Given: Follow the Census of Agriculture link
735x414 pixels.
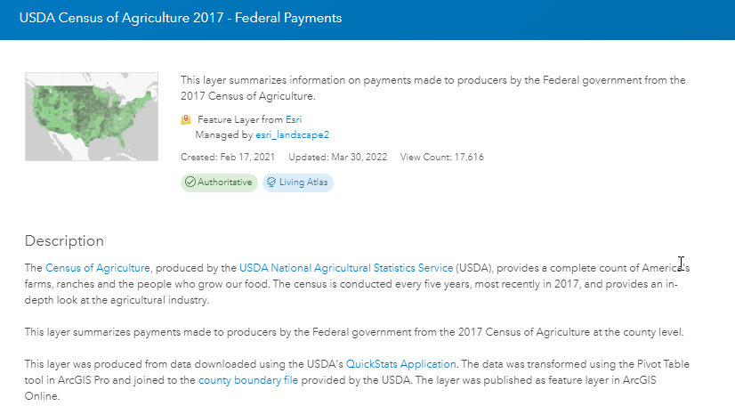Looking at the screenshot, I should (98, 267).
